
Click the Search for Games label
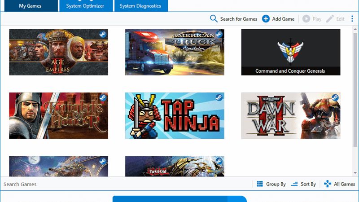[239, 19]
